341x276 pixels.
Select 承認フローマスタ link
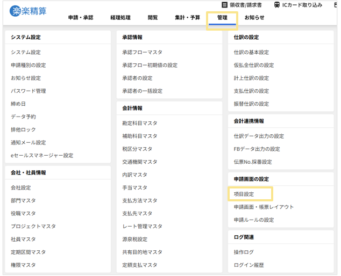pyautogui.click(x=142, y=52)
